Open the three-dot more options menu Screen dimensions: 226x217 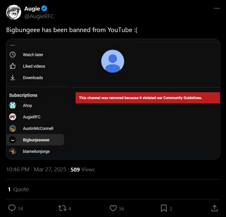pos(217,8)
